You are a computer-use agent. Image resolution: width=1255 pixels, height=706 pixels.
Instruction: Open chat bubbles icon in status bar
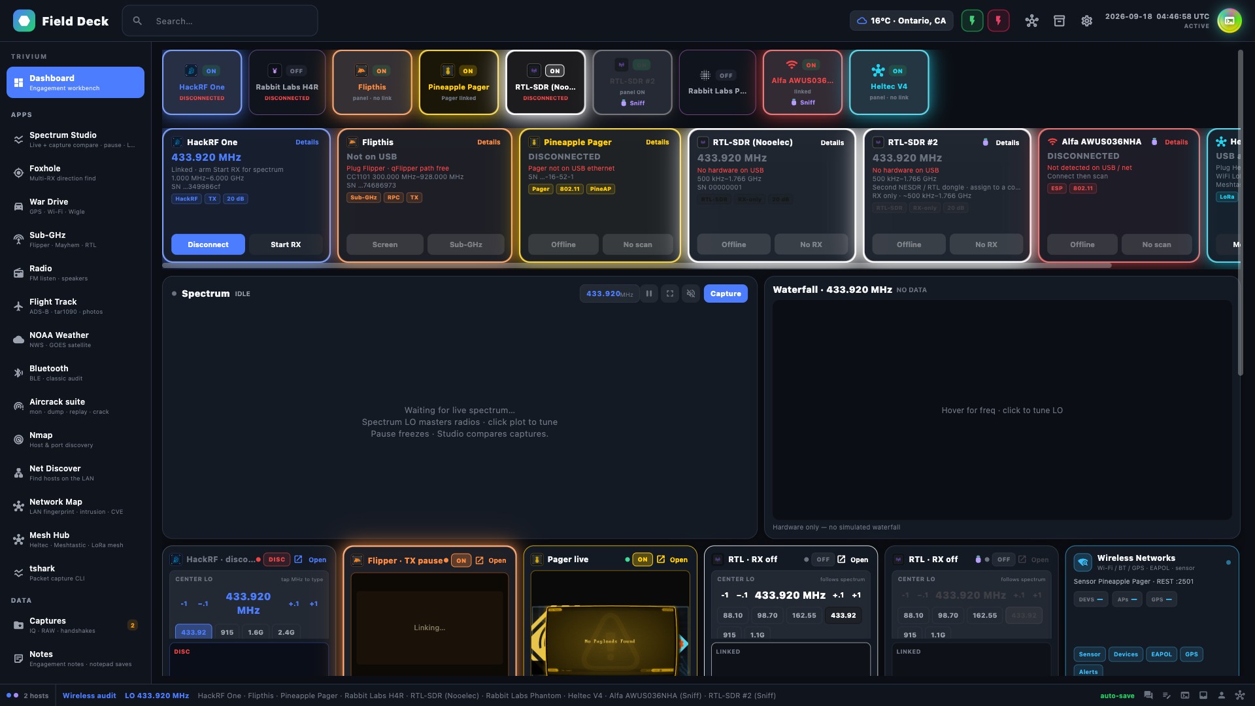coord(1148,696)
